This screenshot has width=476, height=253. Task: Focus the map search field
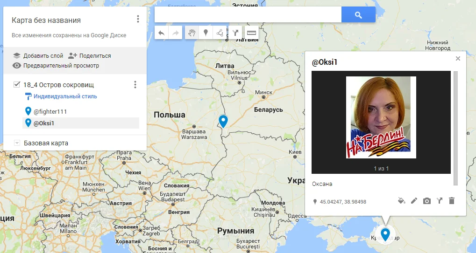(x=248, y=15)
